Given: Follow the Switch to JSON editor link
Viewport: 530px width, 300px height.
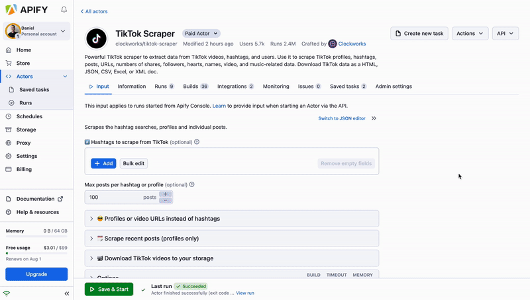Looking at the screenshot, I should click(x=342, y=118).
